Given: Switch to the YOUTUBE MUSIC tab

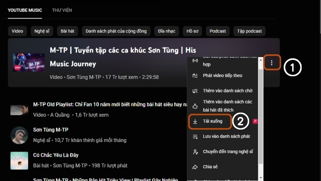Looking at the screenshot, I should (25, 10).
